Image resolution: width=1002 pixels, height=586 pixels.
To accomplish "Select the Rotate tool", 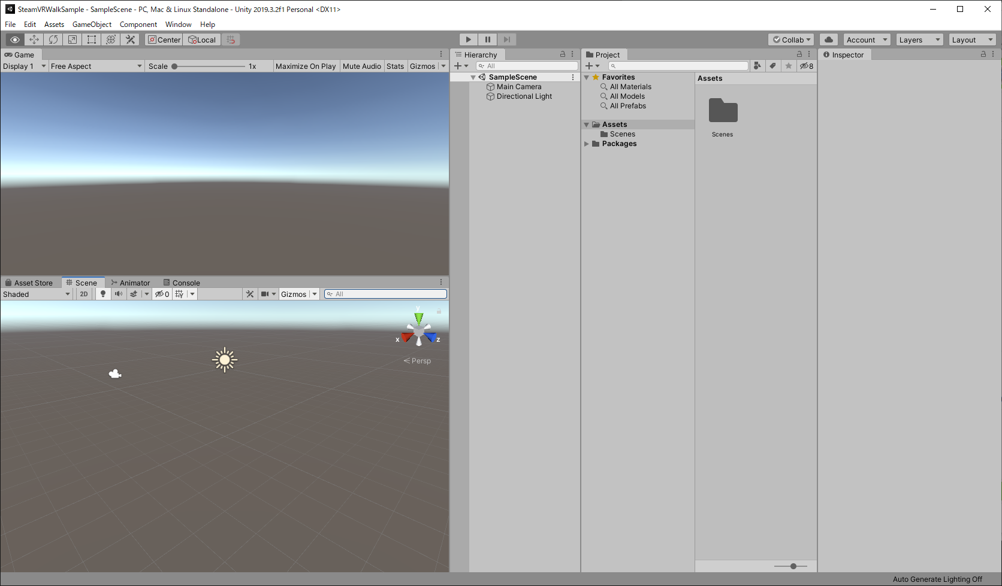I will (x=53, y=40).
